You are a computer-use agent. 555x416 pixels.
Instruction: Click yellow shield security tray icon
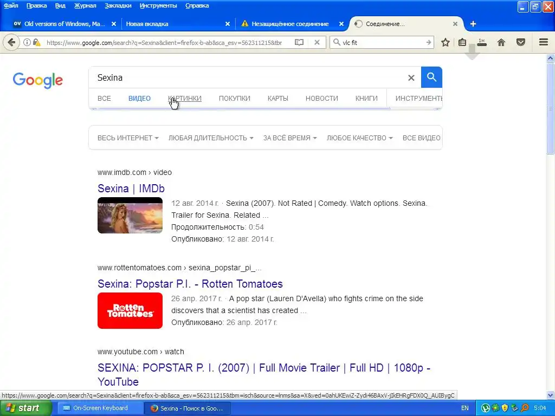point(505,408)
